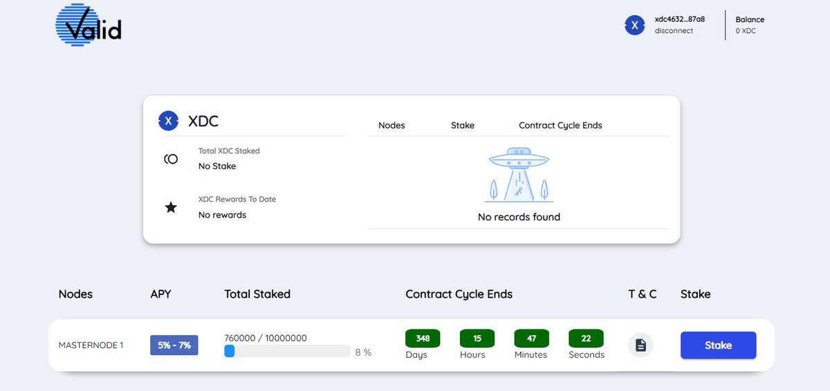The height and width of the screenshot is (391, 830).
Task: Click the XDC card title
Action: (203, 121)
